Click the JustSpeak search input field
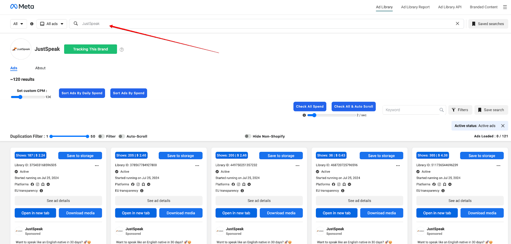This screenshot has height=244, width=511. 266,24
